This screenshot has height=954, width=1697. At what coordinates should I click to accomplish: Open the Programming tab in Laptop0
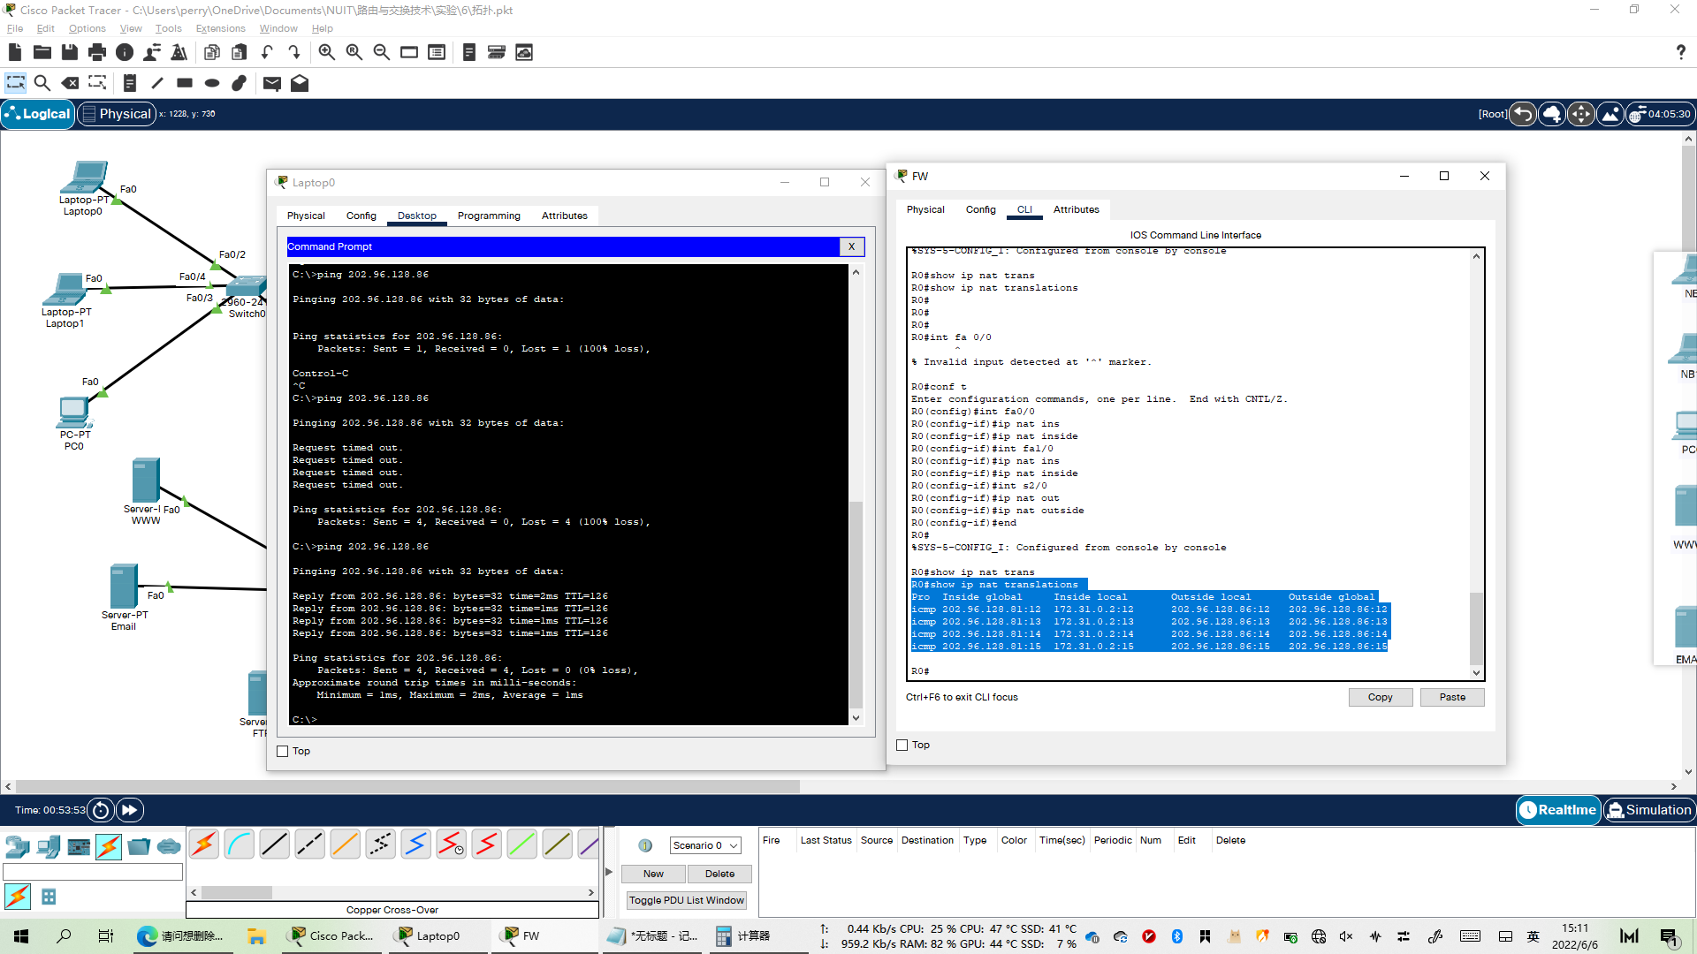coord(489,216)
